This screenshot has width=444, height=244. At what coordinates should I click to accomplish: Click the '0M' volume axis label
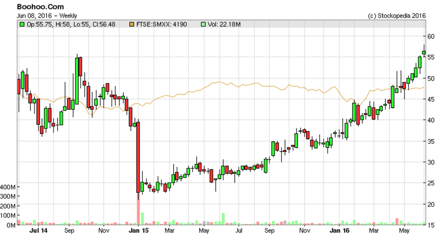11,225
